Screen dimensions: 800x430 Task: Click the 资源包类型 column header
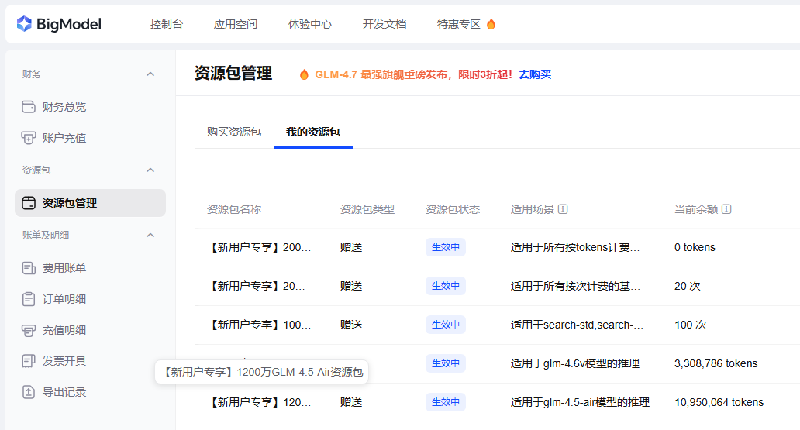click(x=367, y=209)
